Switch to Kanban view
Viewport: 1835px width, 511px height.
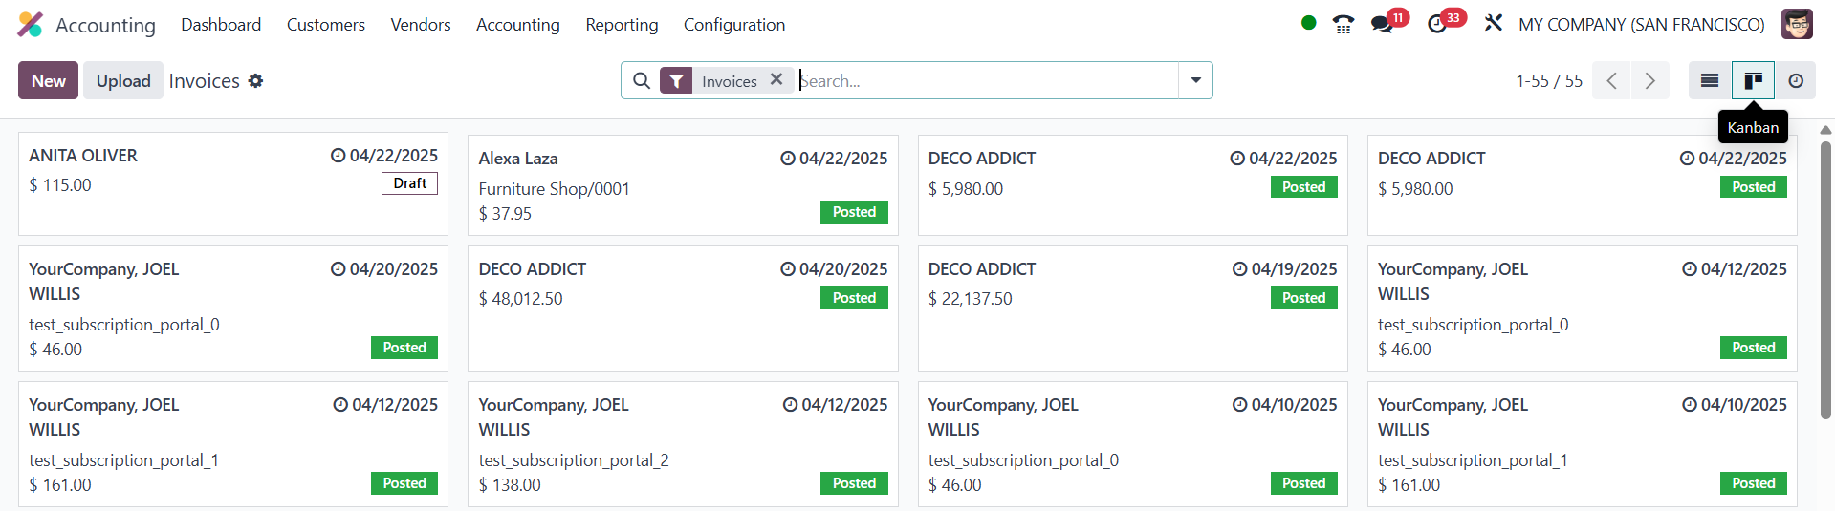pos(1753,81)
